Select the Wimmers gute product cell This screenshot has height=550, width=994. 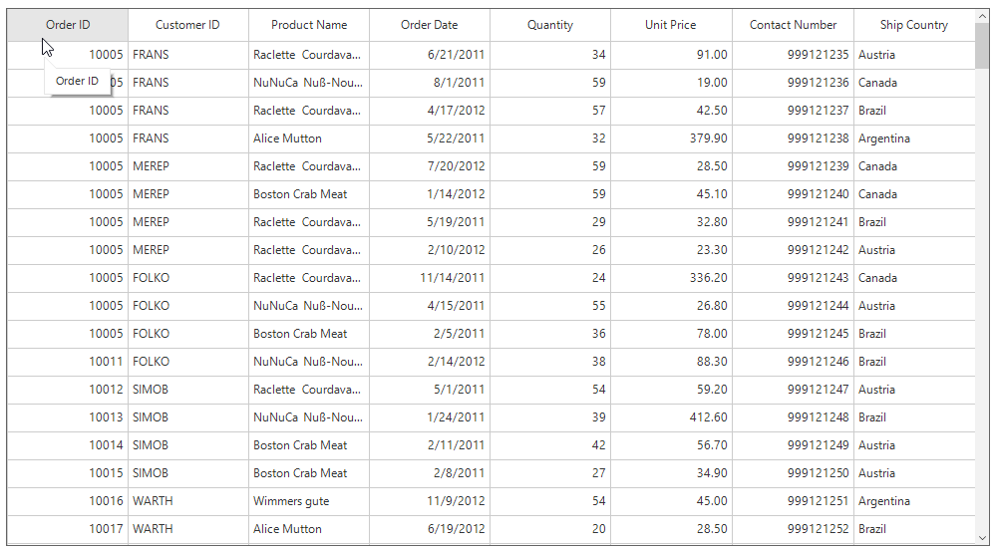click(309, 501)
